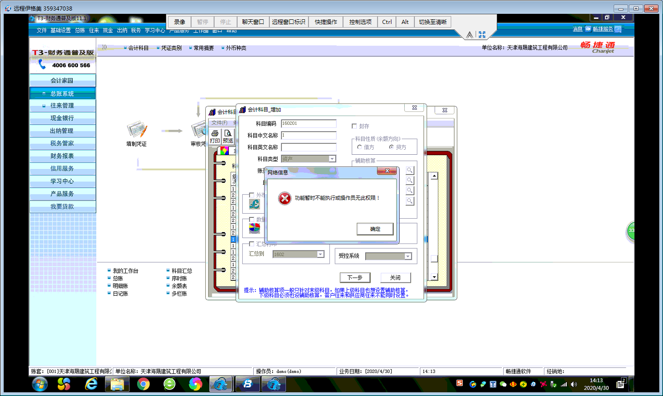Open 文件(F) menu in 会计科目 window
This screenshot has width=663, height=396.
pos(219,123)
